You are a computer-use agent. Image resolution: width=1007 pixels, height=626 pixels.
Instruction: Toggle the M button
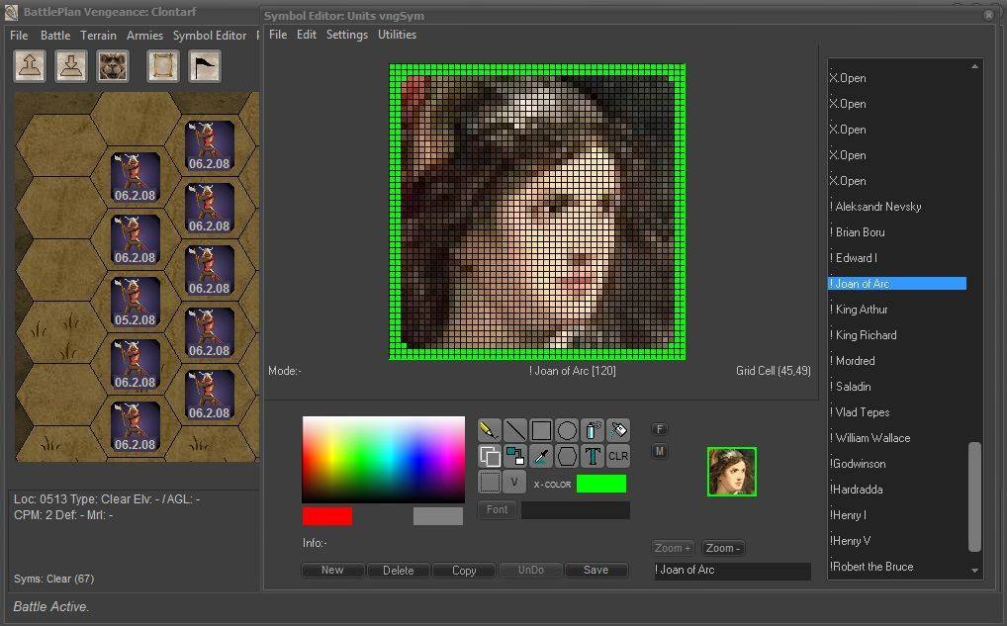[660, 451]
